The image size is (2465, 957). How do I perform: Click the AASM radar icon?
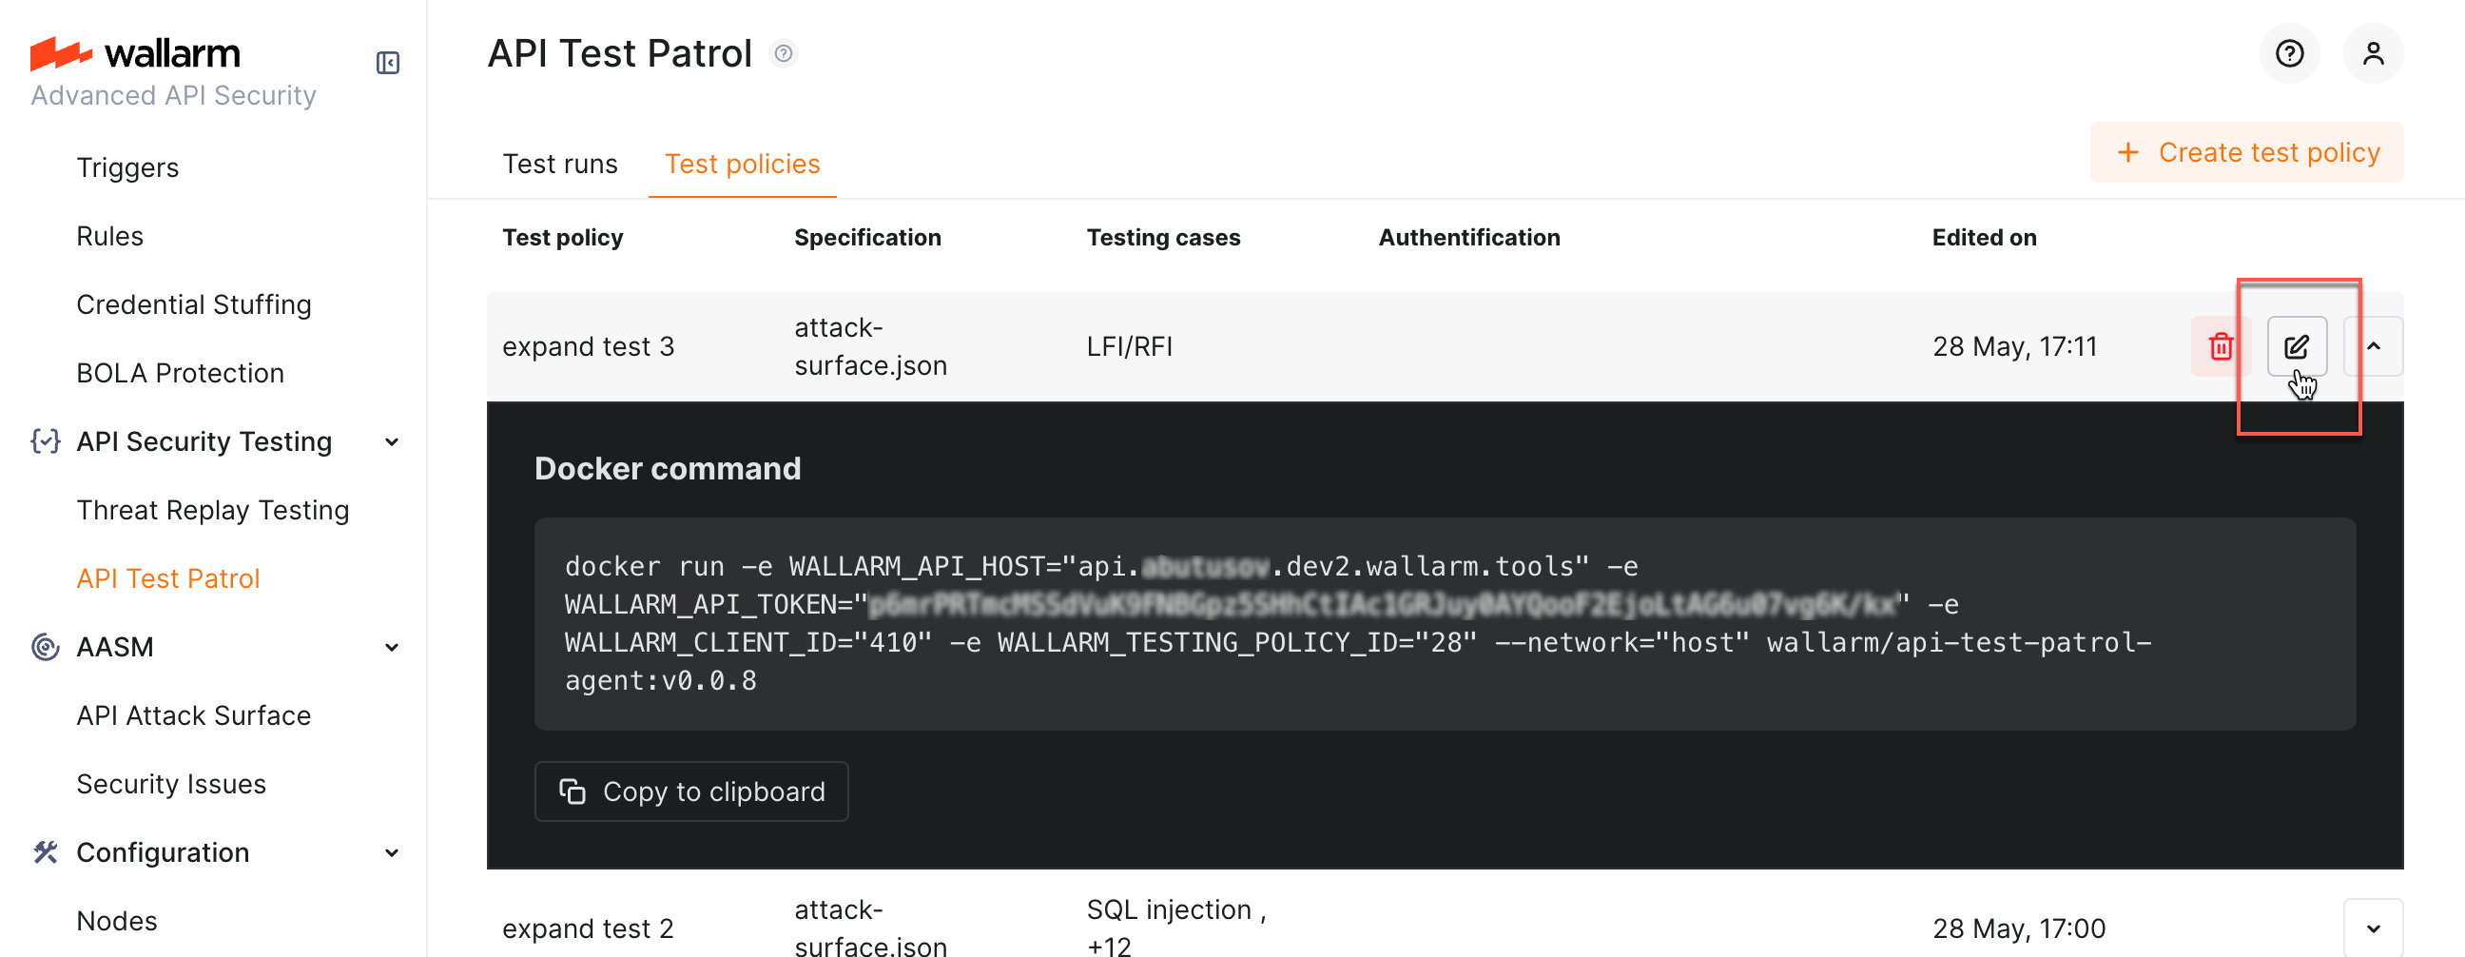[45, 647]
